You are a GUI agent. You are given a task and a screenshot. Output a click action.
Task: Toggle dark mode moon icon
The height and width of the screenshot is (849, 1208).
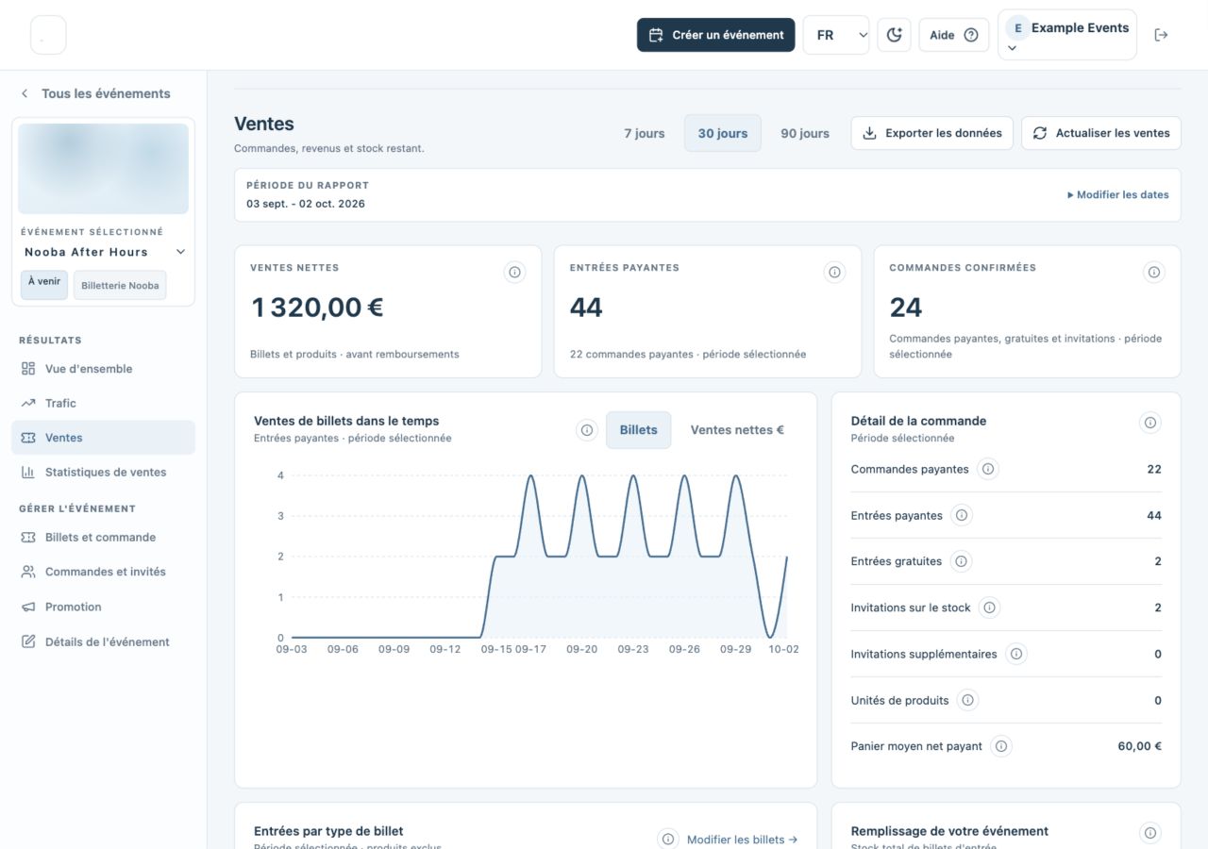pyautogui.click(x=894, y=35)
